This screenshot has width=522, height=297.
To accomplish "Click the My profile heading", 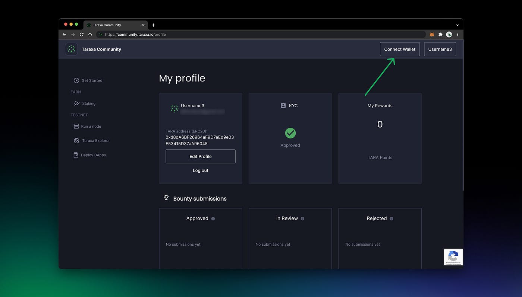I will [182, 79].
